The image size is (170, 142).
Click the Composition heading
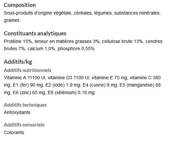pos(20,5)
